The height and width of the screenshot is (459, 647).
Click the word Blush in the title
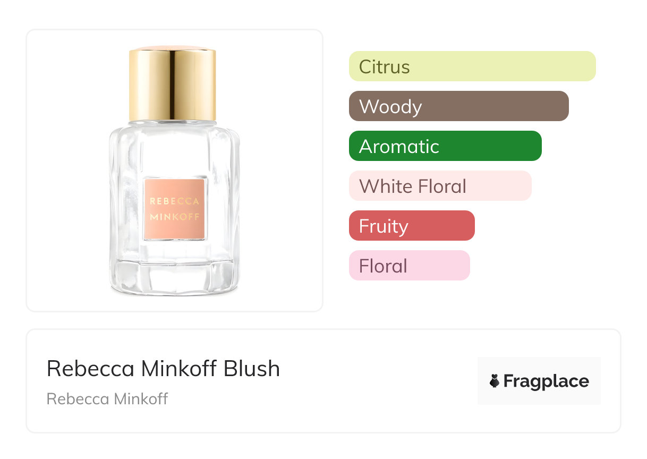252,369
